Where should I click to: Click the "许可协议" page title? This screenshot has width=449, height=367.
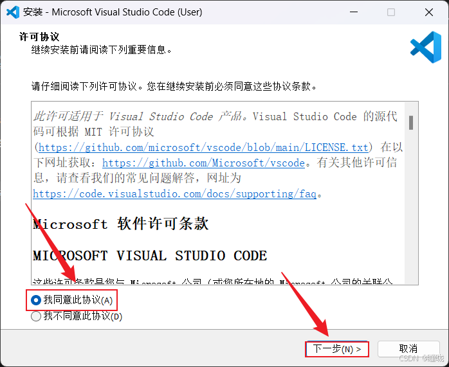[x=39, y=37]
